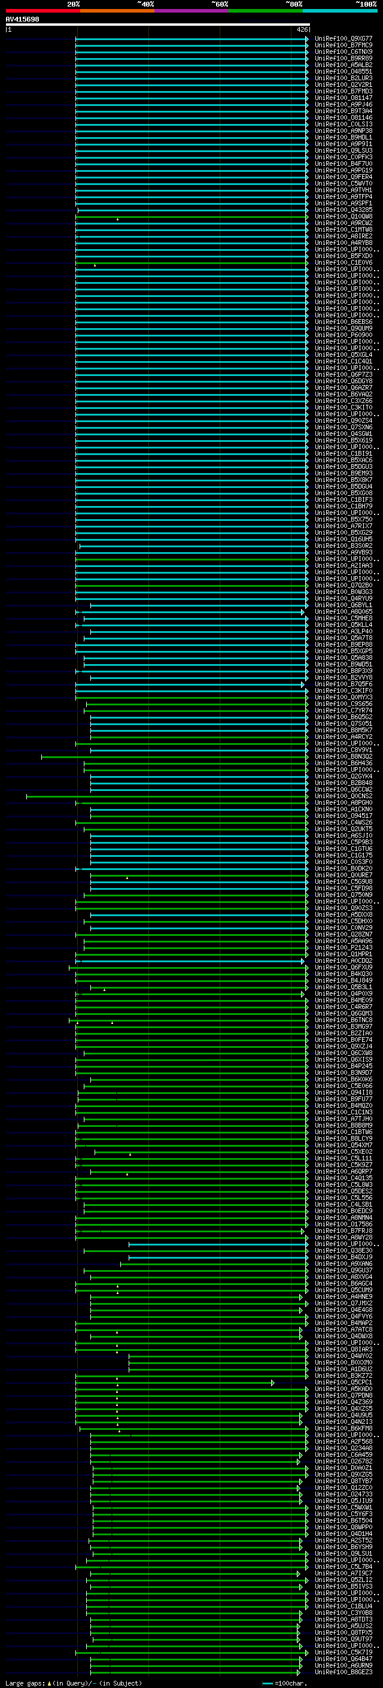Select the UniRef100_Q16UH5 label
Screen dimensions: 383x1688
click(x=344, y=540)
